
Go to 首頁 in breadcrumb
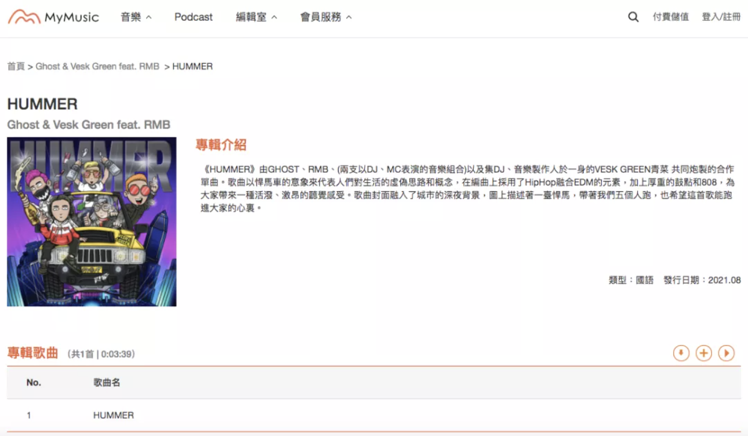(16, 66)
